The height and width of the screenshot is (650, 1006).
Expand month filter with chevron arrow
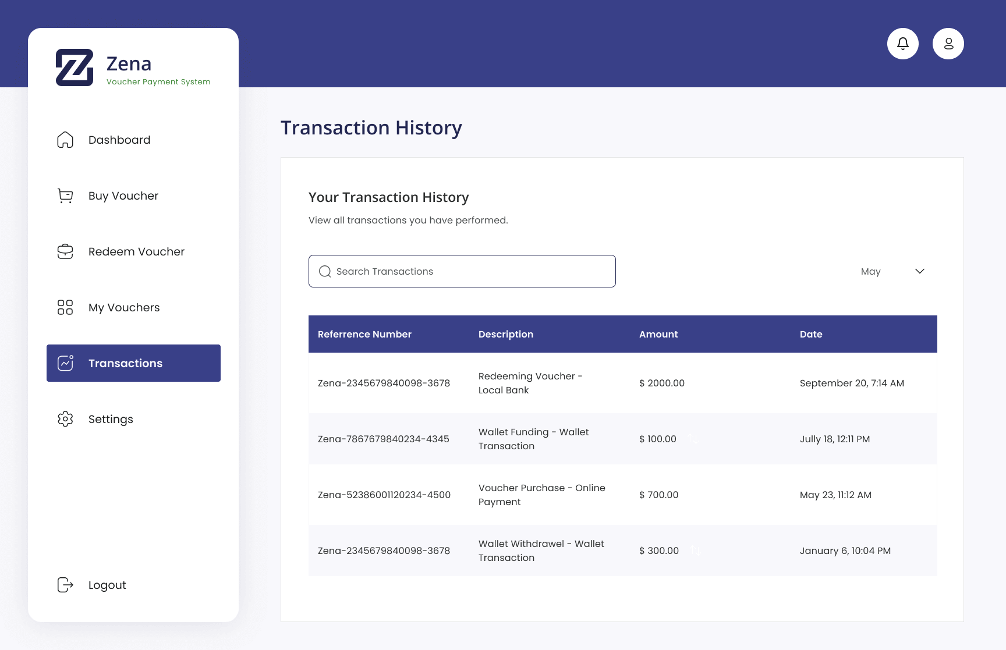click(x=920, y=271)
